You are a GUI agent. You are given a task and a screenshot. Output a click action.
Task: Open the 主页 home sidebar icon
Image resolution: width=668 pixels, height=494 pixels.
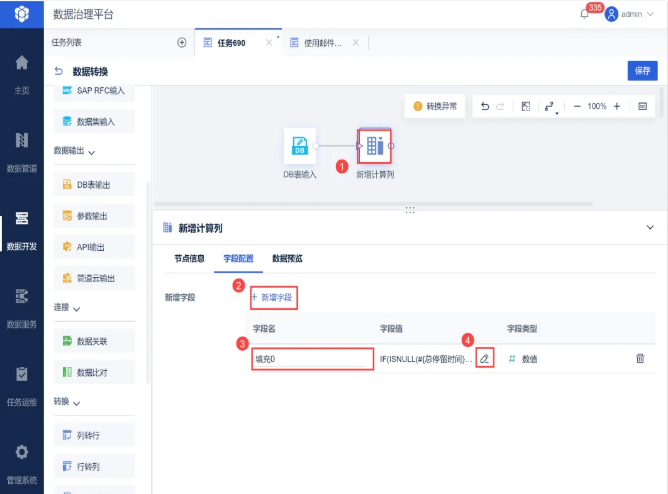point(22,63)
